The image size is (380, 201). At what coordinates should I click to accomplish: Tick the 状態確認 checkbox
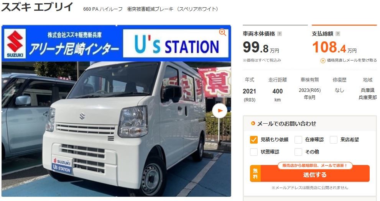coord(254,152)
